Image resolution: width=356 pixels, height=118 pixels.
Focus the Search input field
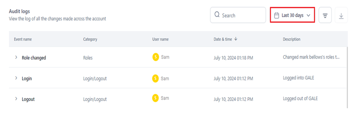click(238, 15)
